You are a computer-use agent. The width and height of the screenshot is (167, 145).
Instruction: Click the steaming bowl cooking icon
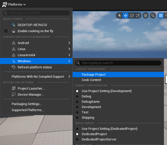[14, 31]
